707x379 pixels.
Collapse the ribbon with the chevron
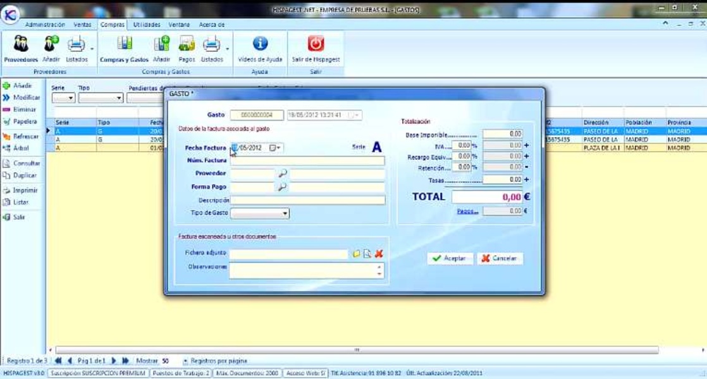pos(665,23)
